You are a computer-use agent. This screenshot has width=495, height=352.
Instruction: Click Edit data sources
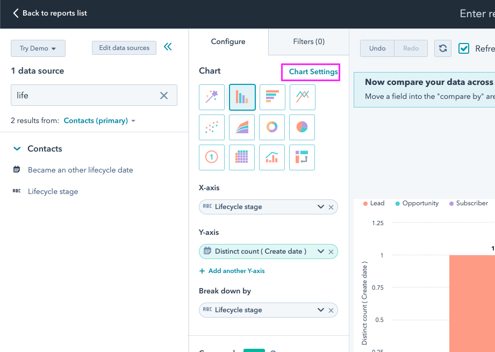pos(124,48)
